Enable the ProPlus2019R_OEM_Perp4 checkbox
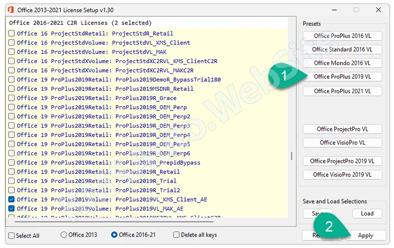This screenshot has width=394, height=248. click(11, 135)
